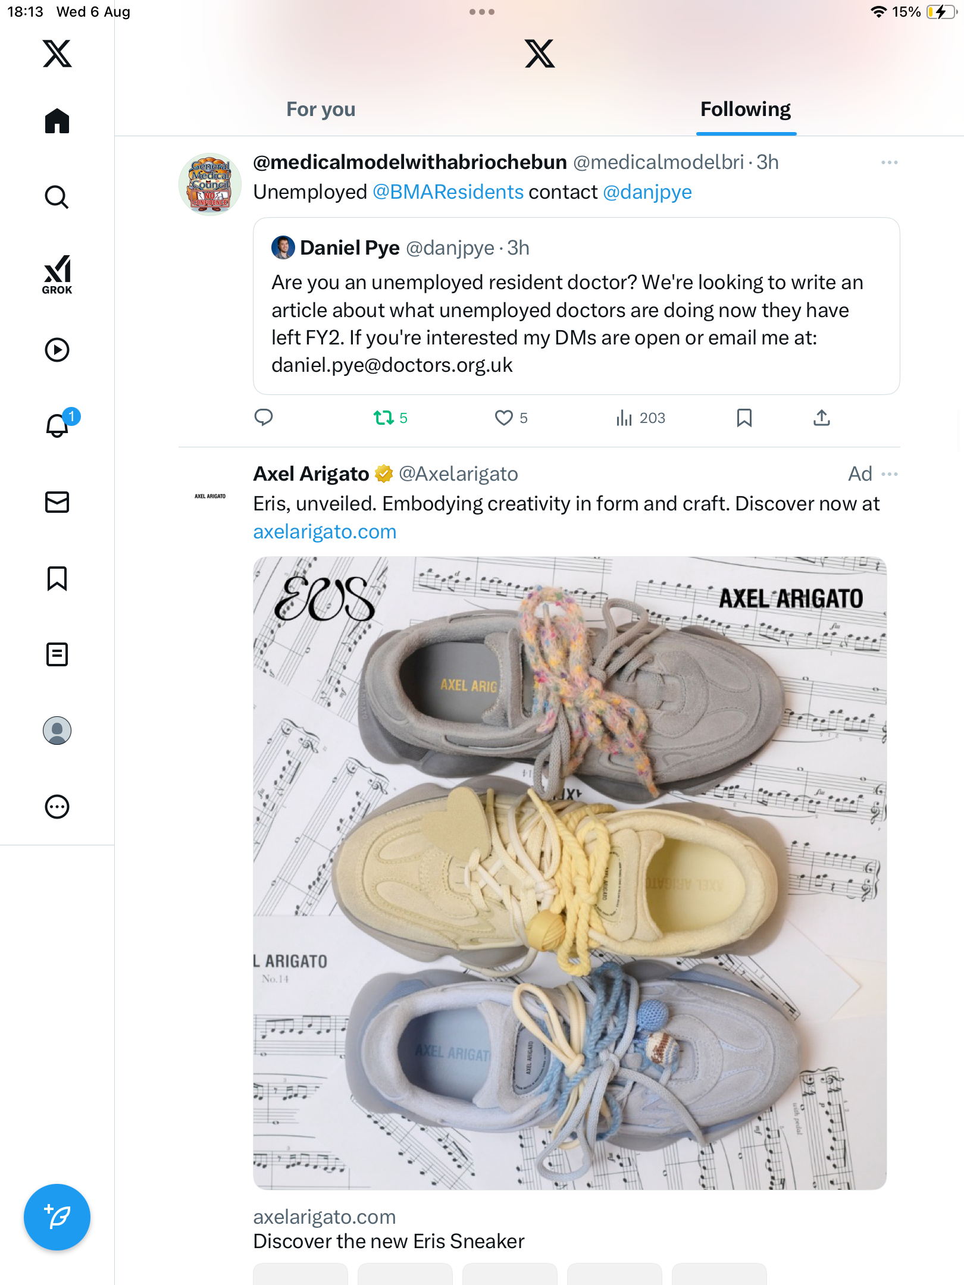Image resolution: width=964 pixels, height=1285 pixels.
Task: Open the Search explore icon
Action: coord(57,198)
